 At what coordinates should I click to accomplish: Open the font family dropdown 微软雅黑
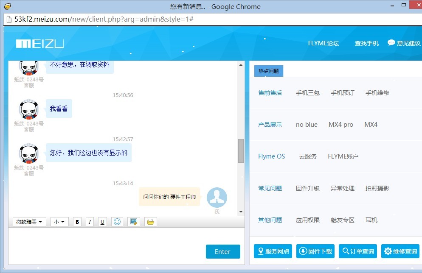(x=29, y=222)
